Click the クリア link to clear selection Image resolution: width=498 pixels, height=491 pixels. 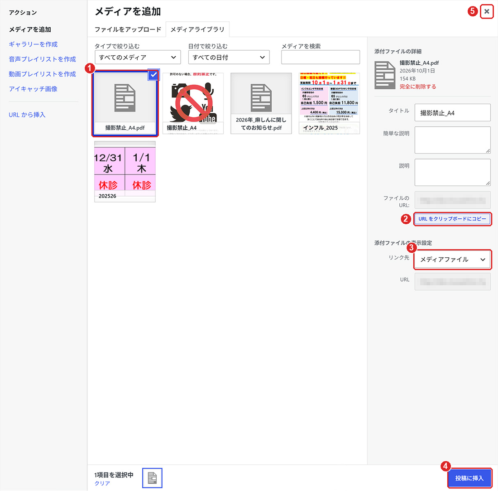click(102, 483)
